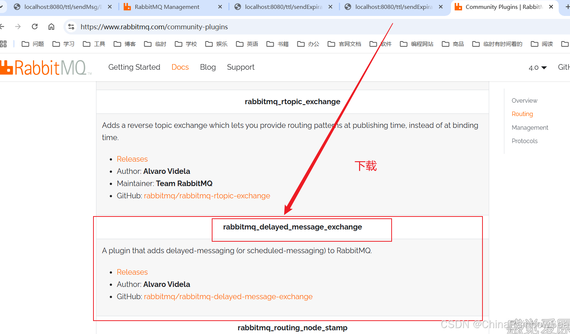This screenshot has width=570, height=334.
Task: Jump to Management in page sidebar
Action: (x=530, y=128)
